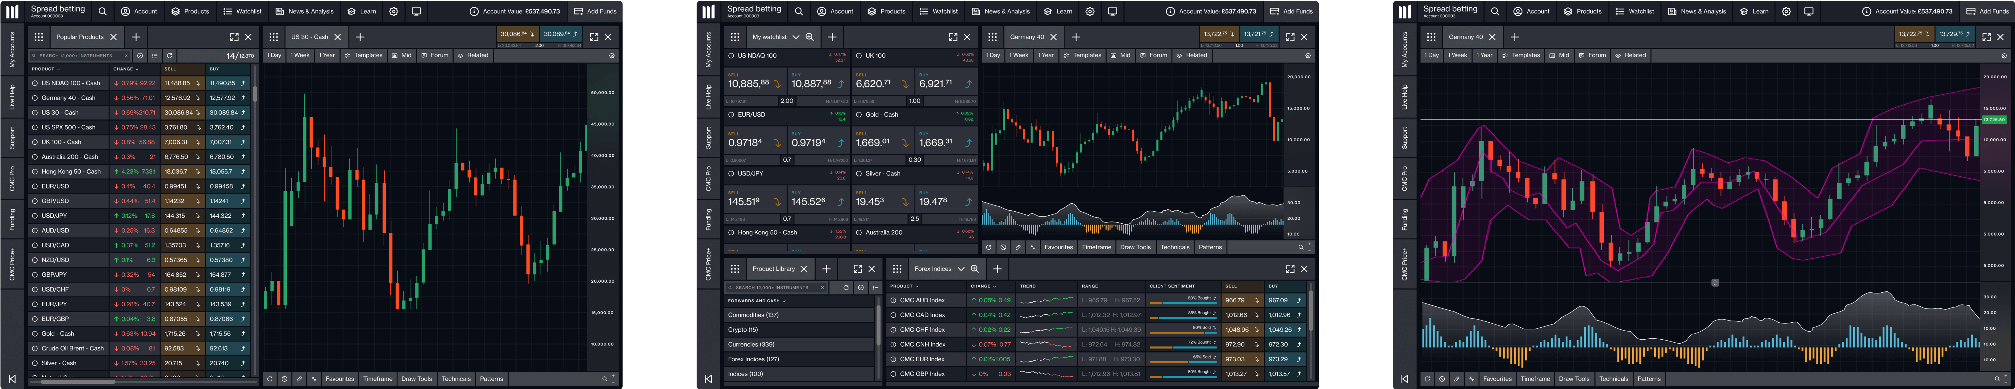Screen dimensions: 2015x389
Task: Switch list view icon in Popular Products panel
Action: 155,56
